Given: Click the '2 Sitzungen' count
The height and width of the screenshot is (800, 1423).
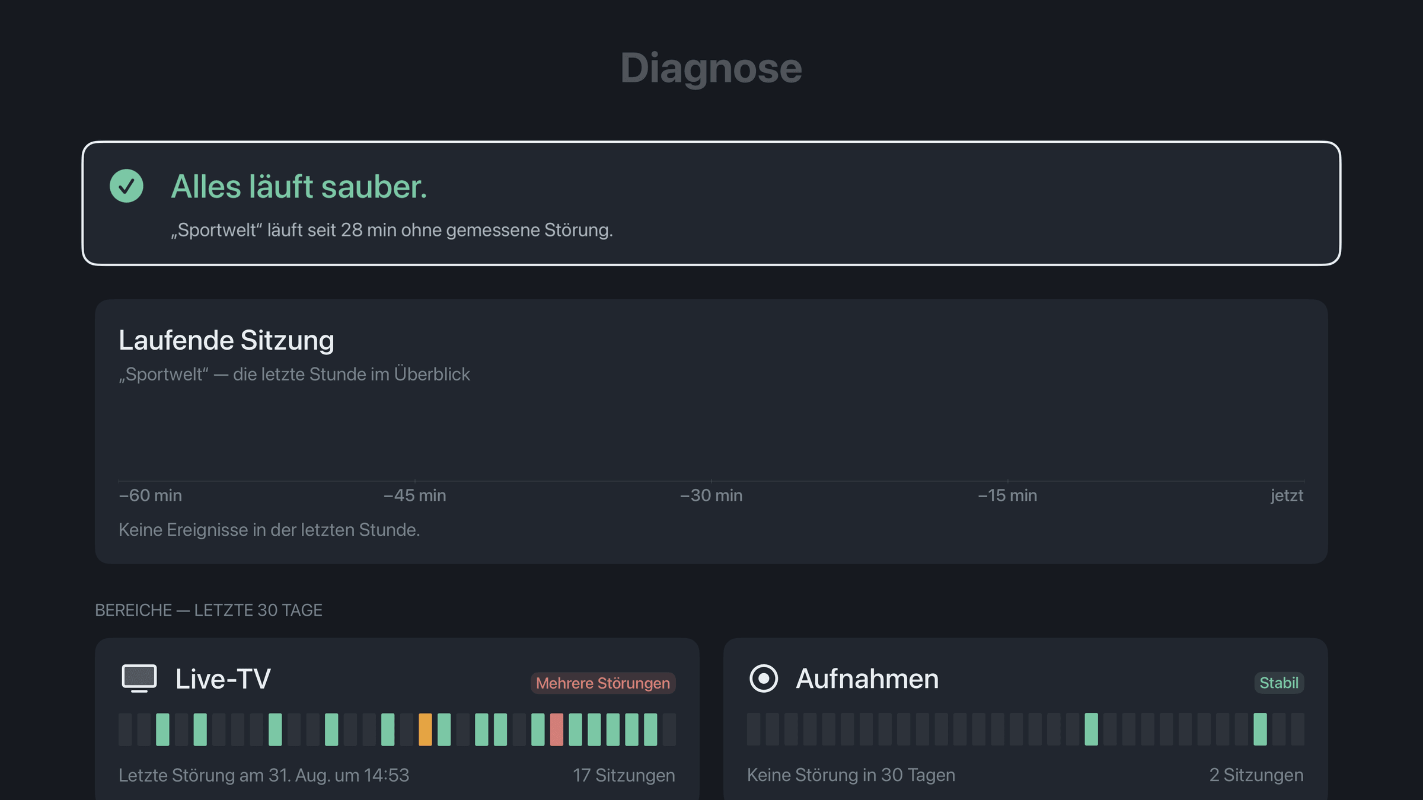Looking at the screenshot, I should coord(1256,775).
